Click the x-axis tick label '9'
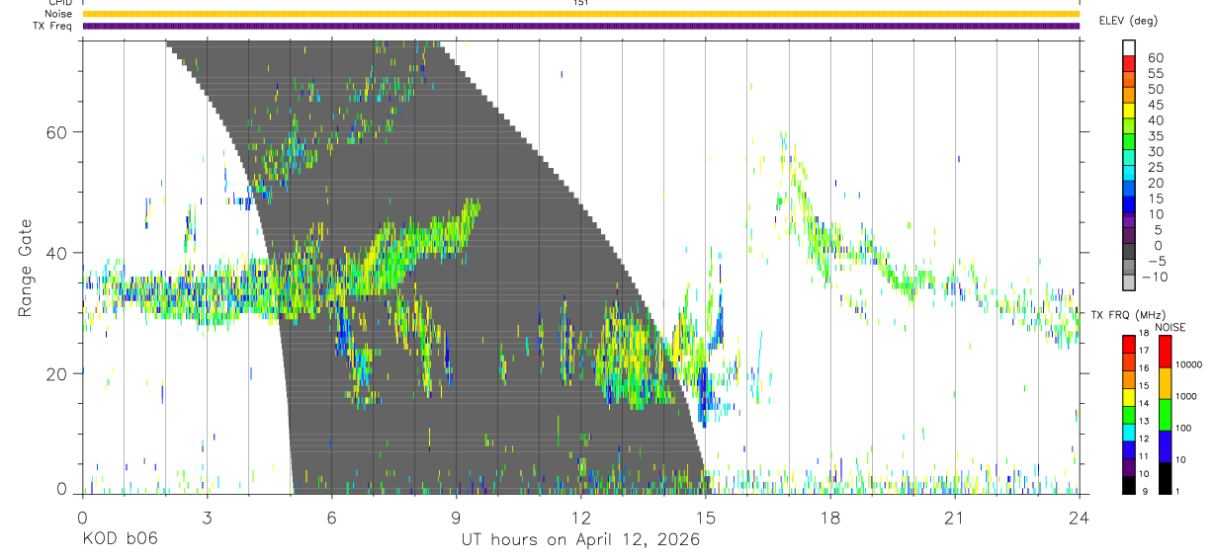 tap(456, 517)
